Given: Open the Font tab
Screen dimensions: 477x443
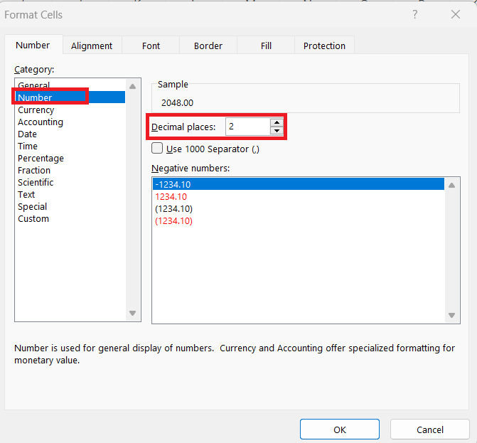Looking at the screenshot, I should coord(151,46).
